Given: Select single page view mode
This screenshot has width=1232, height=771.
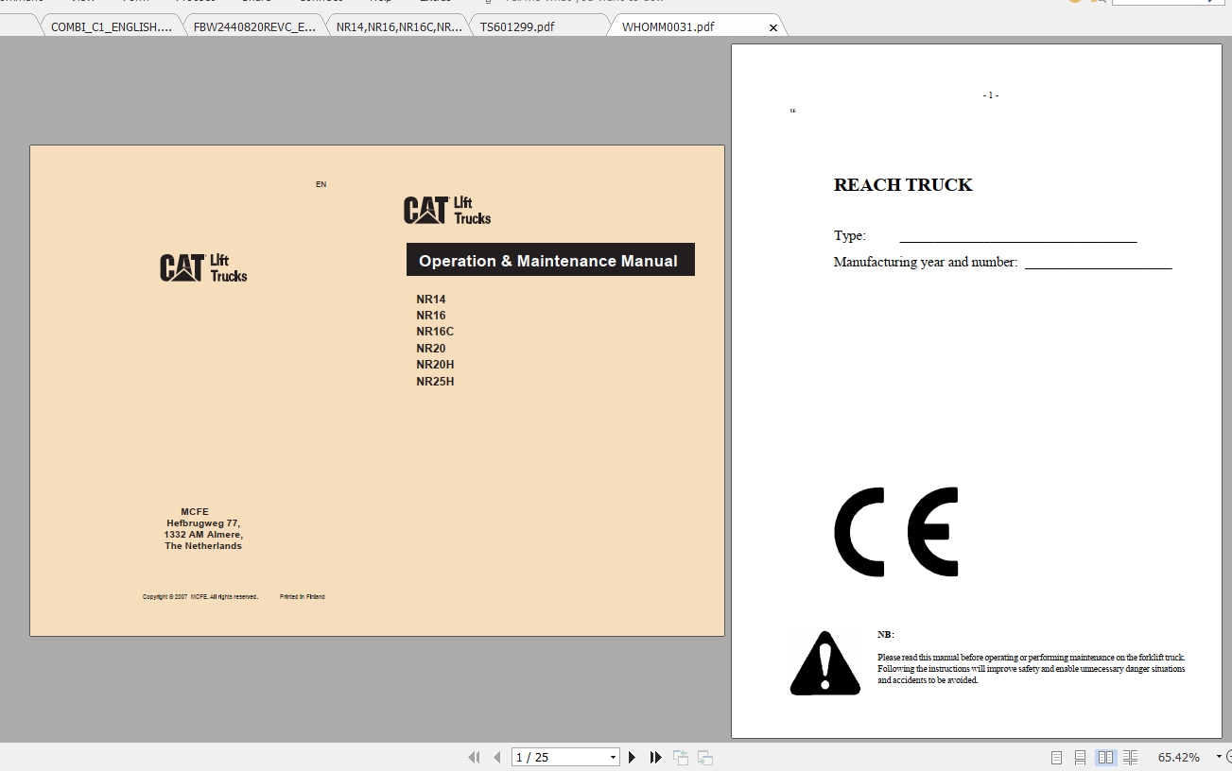Looking at the screenshot, I should (x=1056, y=757).
